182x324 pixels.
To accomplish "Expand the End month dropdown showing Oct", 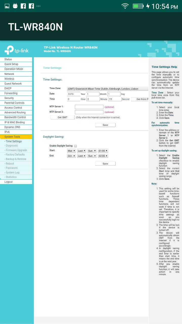I will pos(71,156).
